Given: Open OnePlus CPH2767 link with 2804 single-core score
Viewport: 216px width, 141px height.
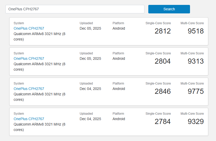Looking at the screenshot, I should (x=29, y=59).
